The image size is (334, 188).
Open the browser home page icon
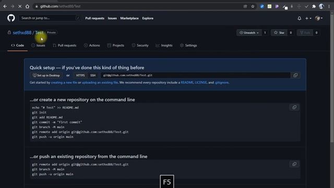click(27, 6)
